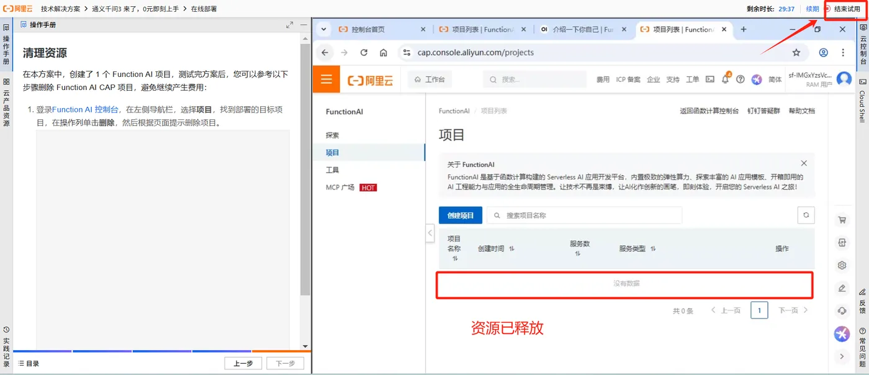Go to the browser home page
The width and height of the screenshot is (869, 375).
coord(384,53)
